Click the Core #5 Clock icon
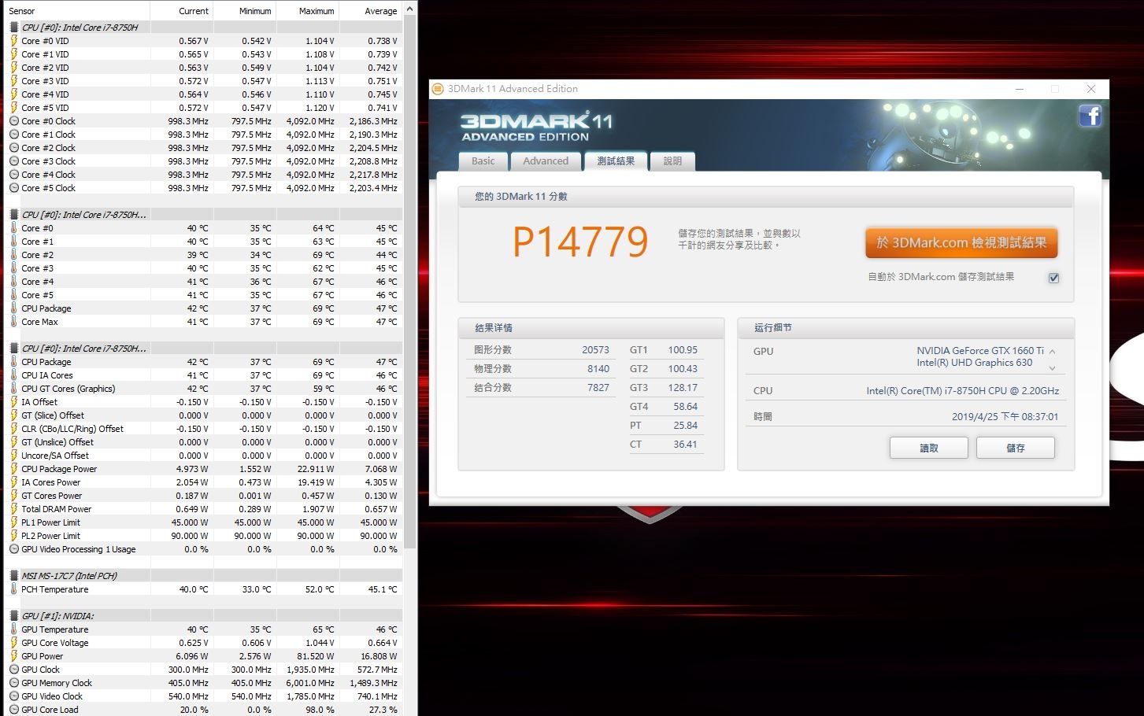 (x=14, y=188)
